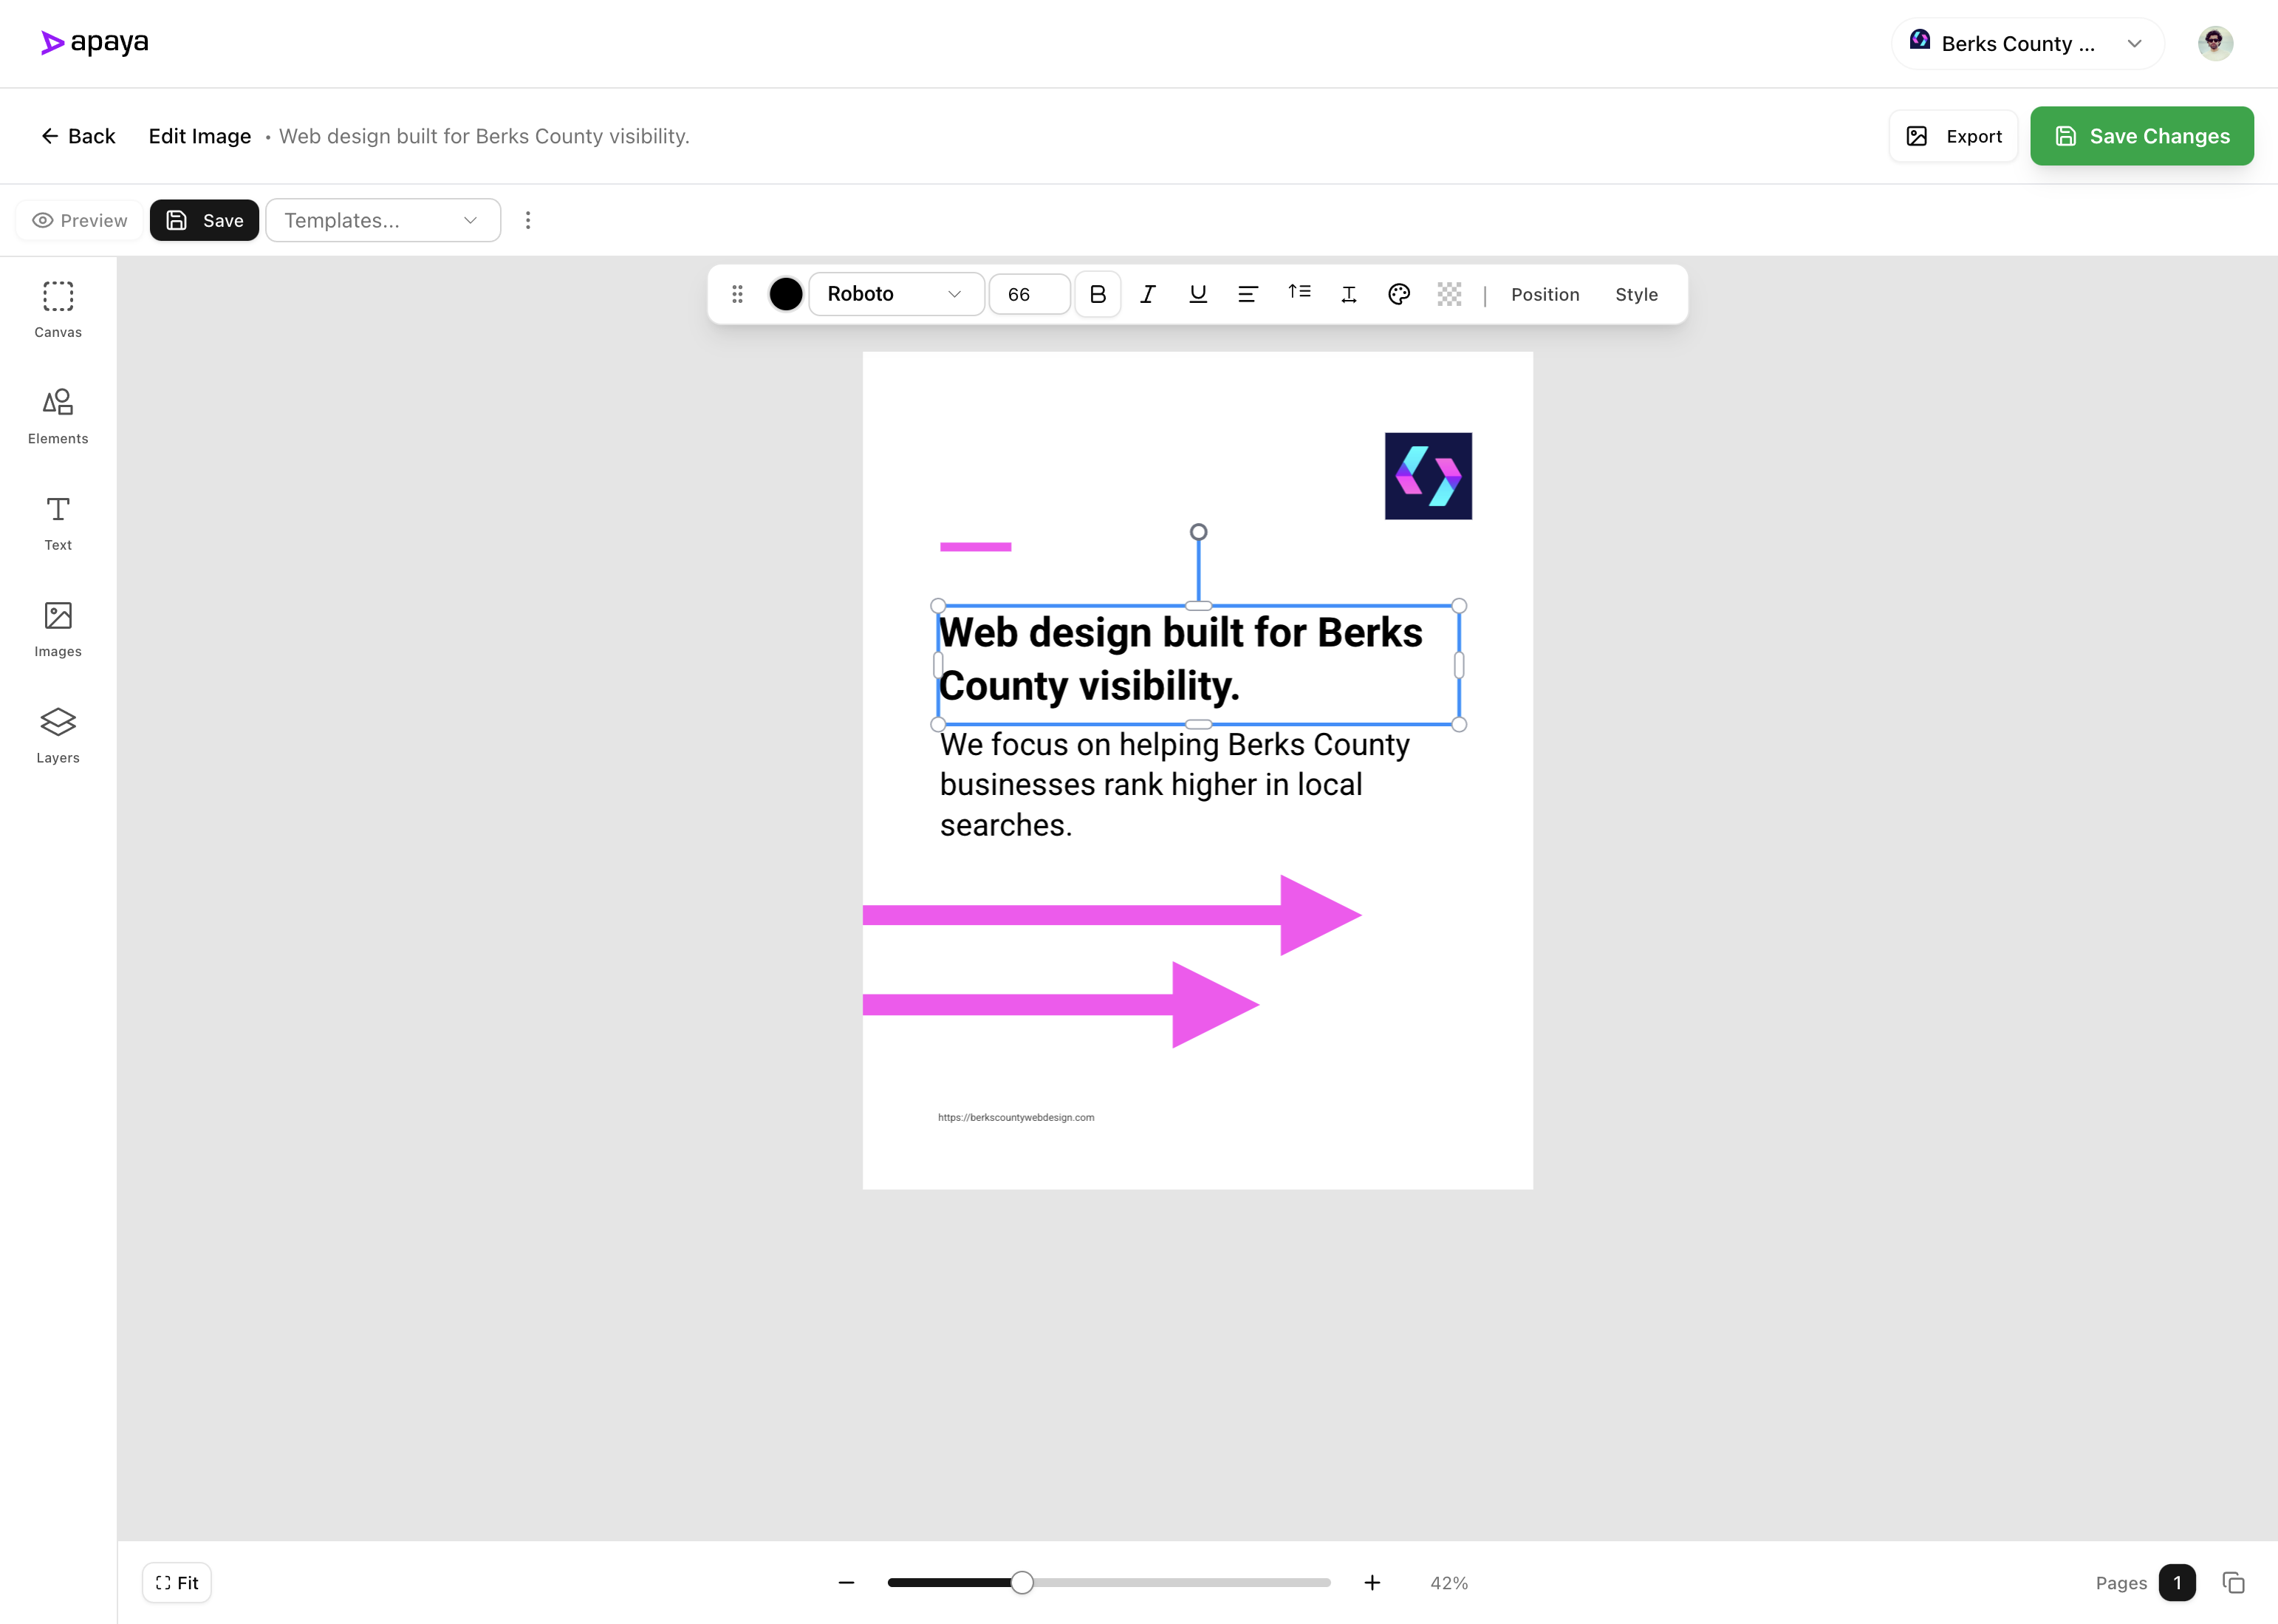Export the current design
Image resolution: width=2278 pixels, height=1624 pixels.
click(1952, 136)
